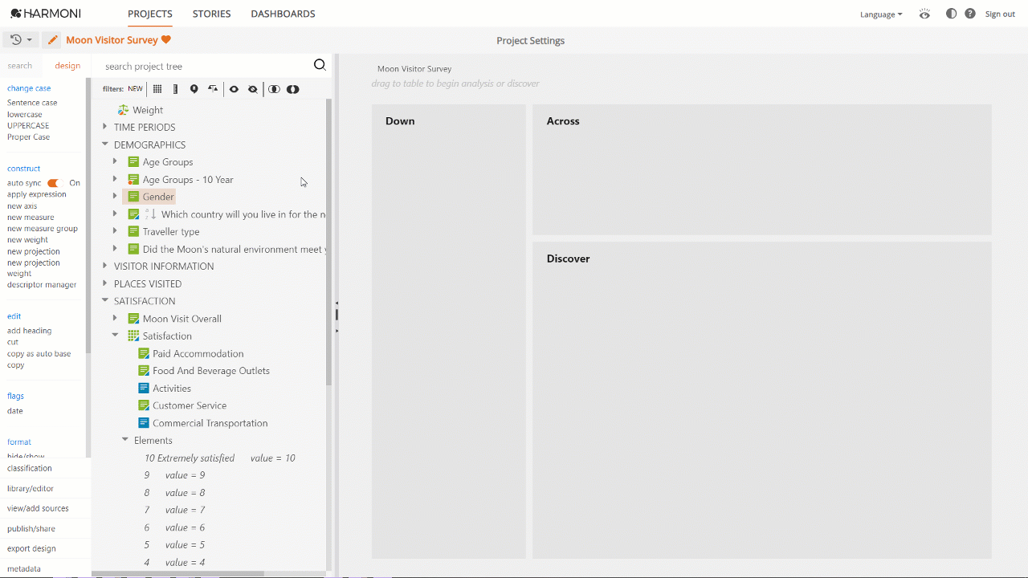The width and height of the screenshot is (1028, 578).
Task: Click the a-z sort arrow icon
Action: [x=151, y=214]
